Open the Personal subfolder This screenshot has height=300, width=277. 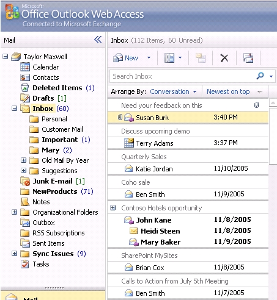(x=54, y=119)
